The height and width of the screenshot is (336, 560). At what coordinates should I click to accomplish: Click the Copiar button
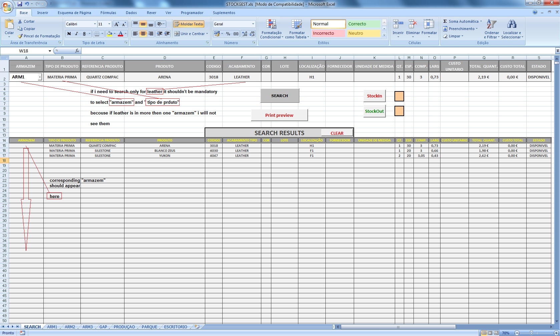[27, 29]
